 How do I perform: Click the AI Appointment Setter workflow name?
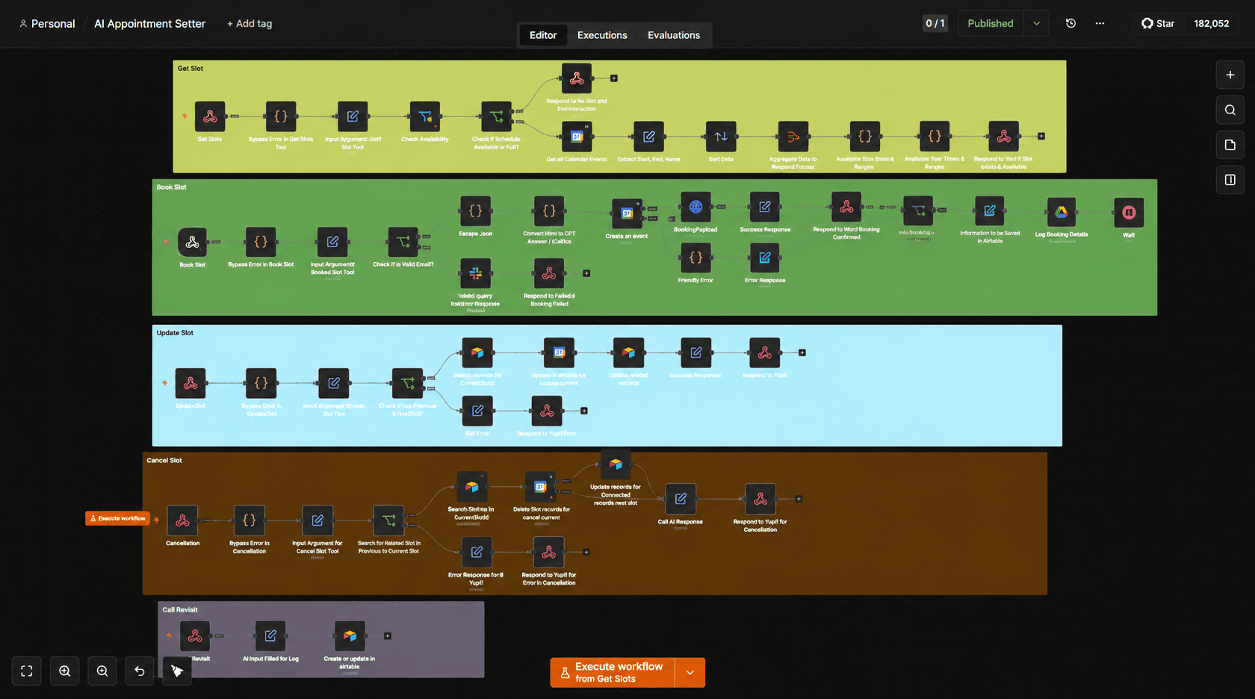coord(149,23)
